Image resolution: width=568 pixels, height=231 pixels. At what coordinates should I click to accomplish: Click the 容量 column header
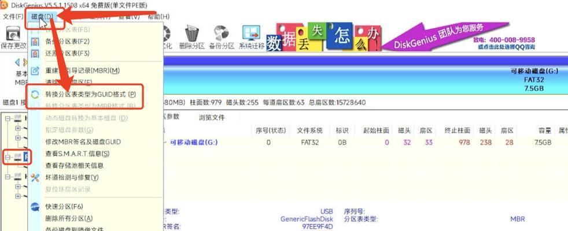(544, 131)
